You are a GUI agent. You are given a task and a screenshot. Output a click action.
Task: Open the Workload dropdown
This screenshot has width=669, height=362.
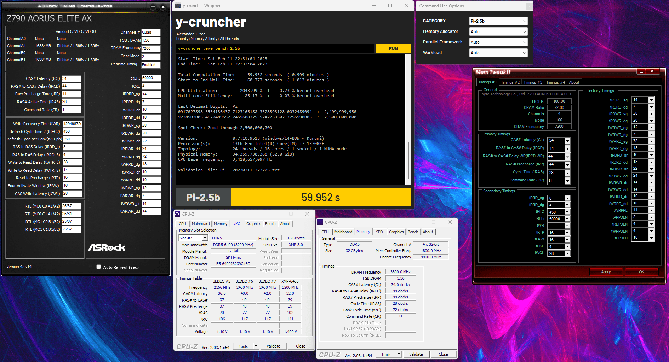click(498, 53)
